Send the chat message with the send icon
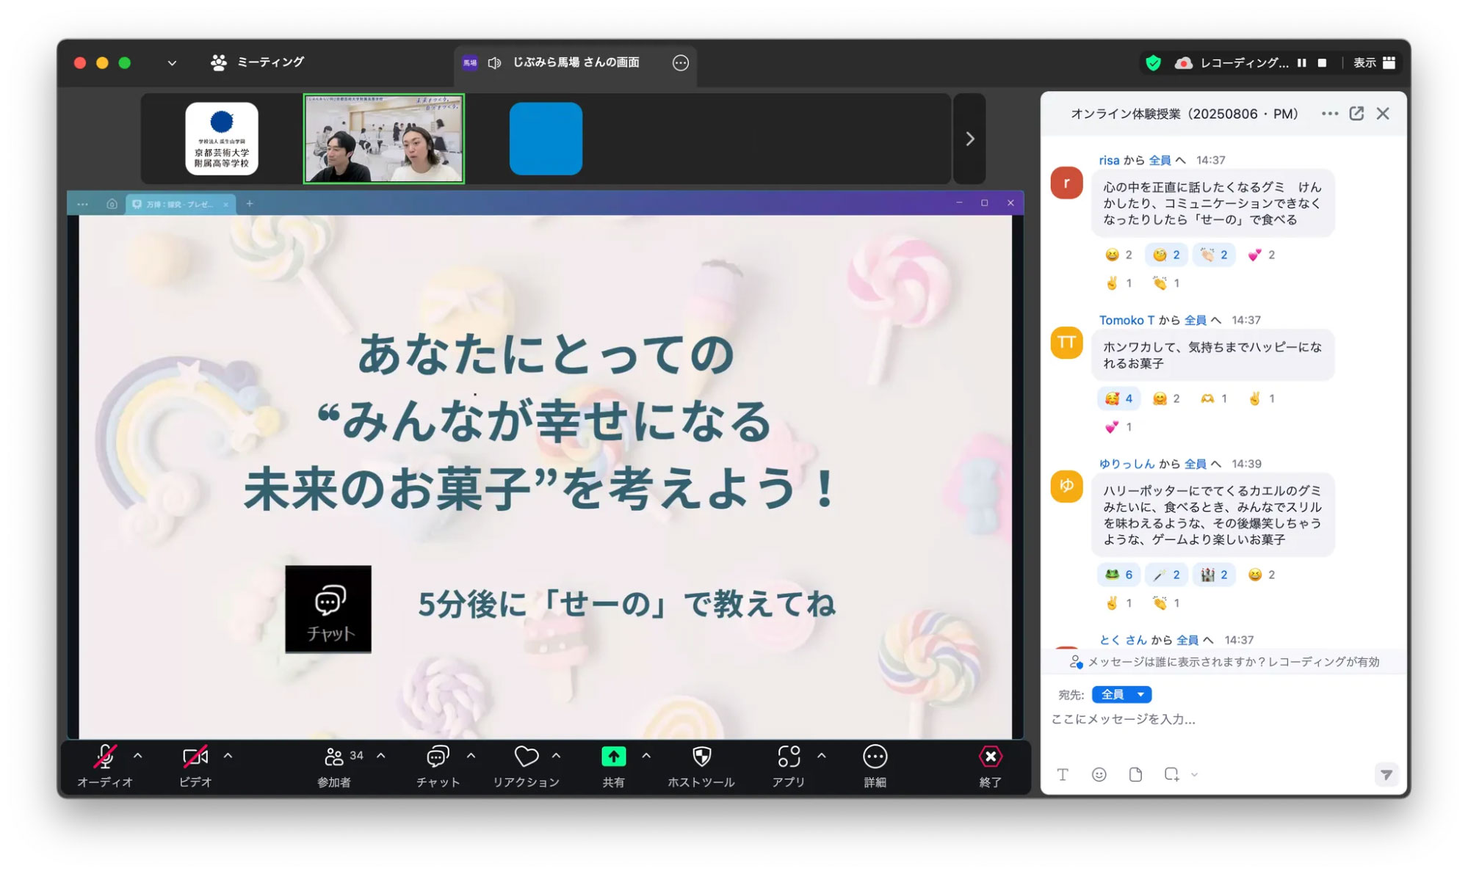The width and height of the screenshot is (1468, 874). click(x=1386, y=775)
